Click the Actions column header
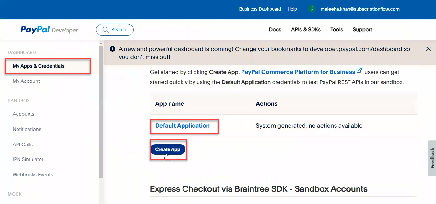 coord(267,104)
